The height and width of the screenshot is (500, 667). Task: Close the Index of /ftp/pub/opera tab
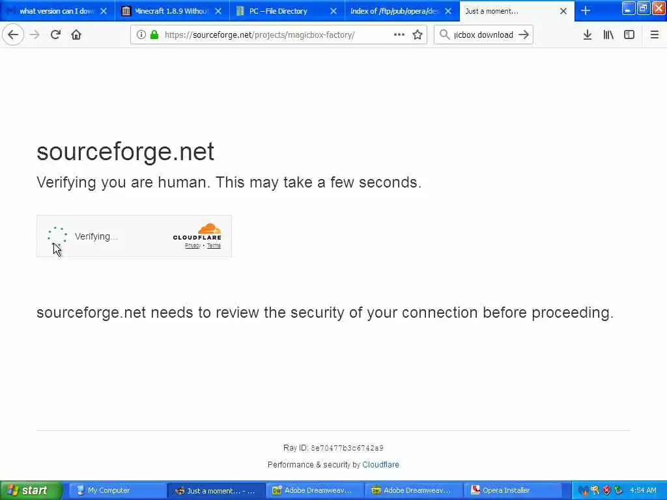(448, 11)
